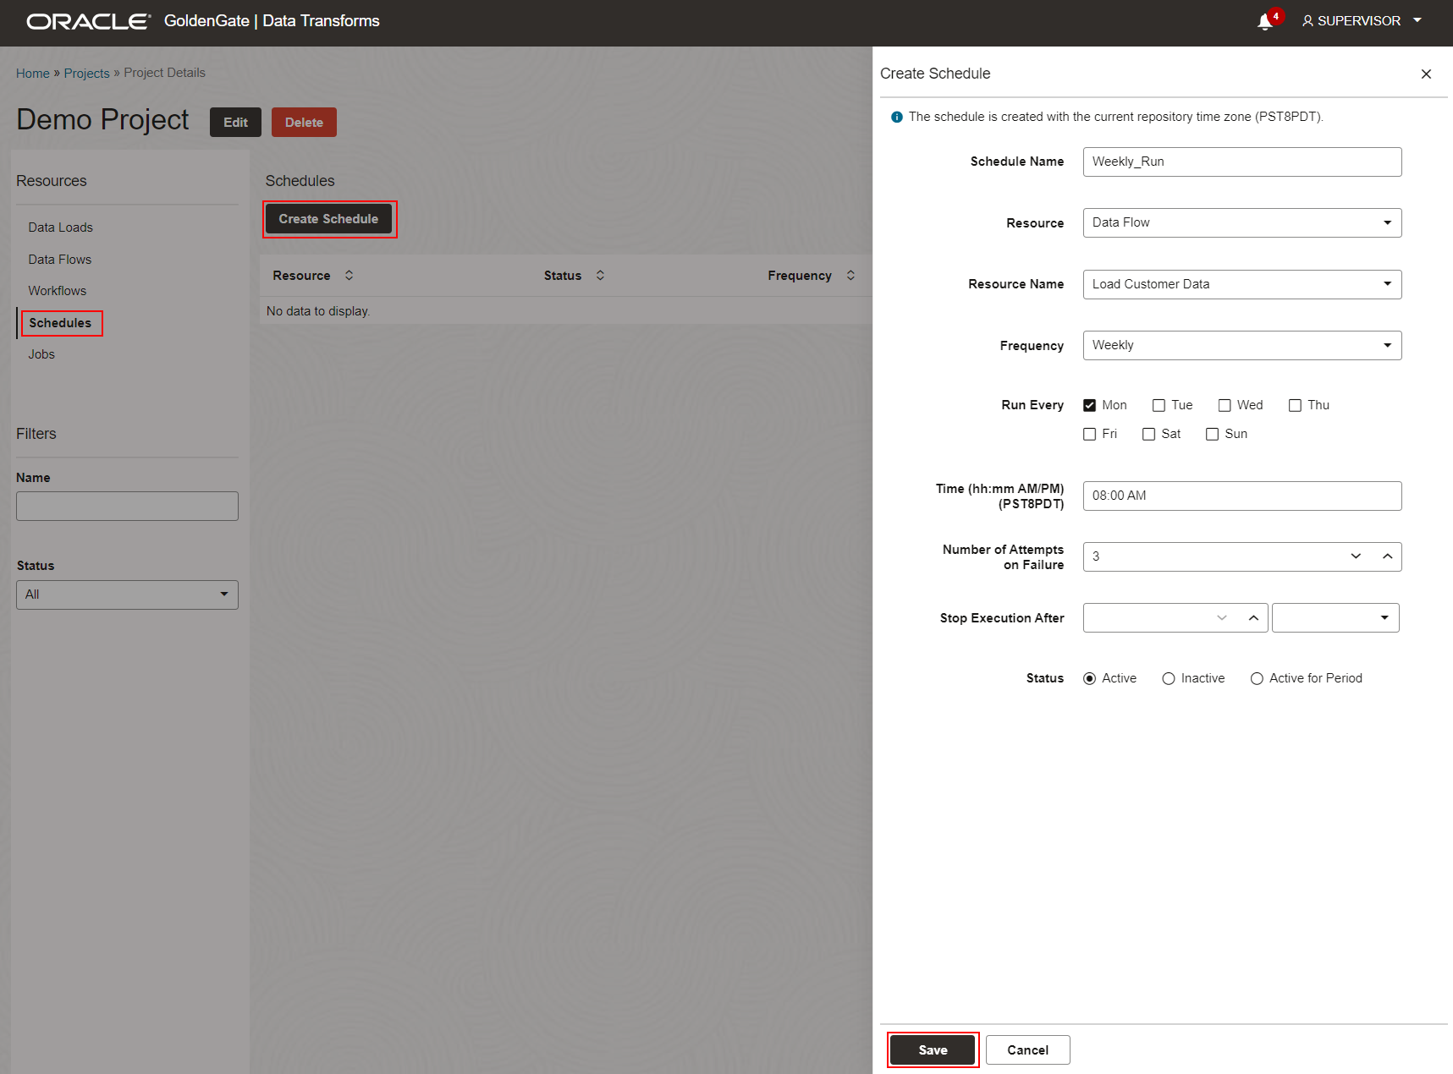Select the Inactive status radio button
The image size is (1453, 1074).
(1169, 678)
